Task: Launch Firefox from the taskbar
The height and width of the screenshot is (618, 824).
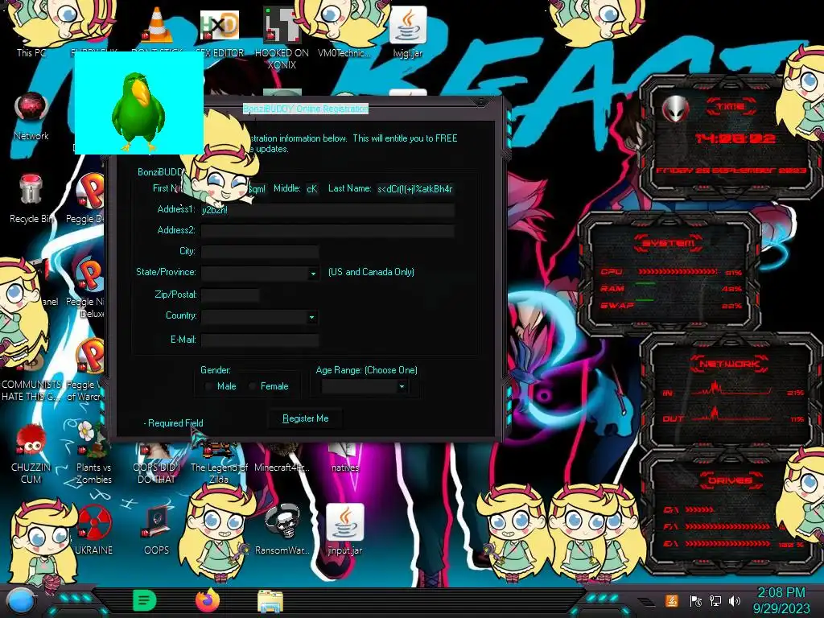Action: (208, 600)
